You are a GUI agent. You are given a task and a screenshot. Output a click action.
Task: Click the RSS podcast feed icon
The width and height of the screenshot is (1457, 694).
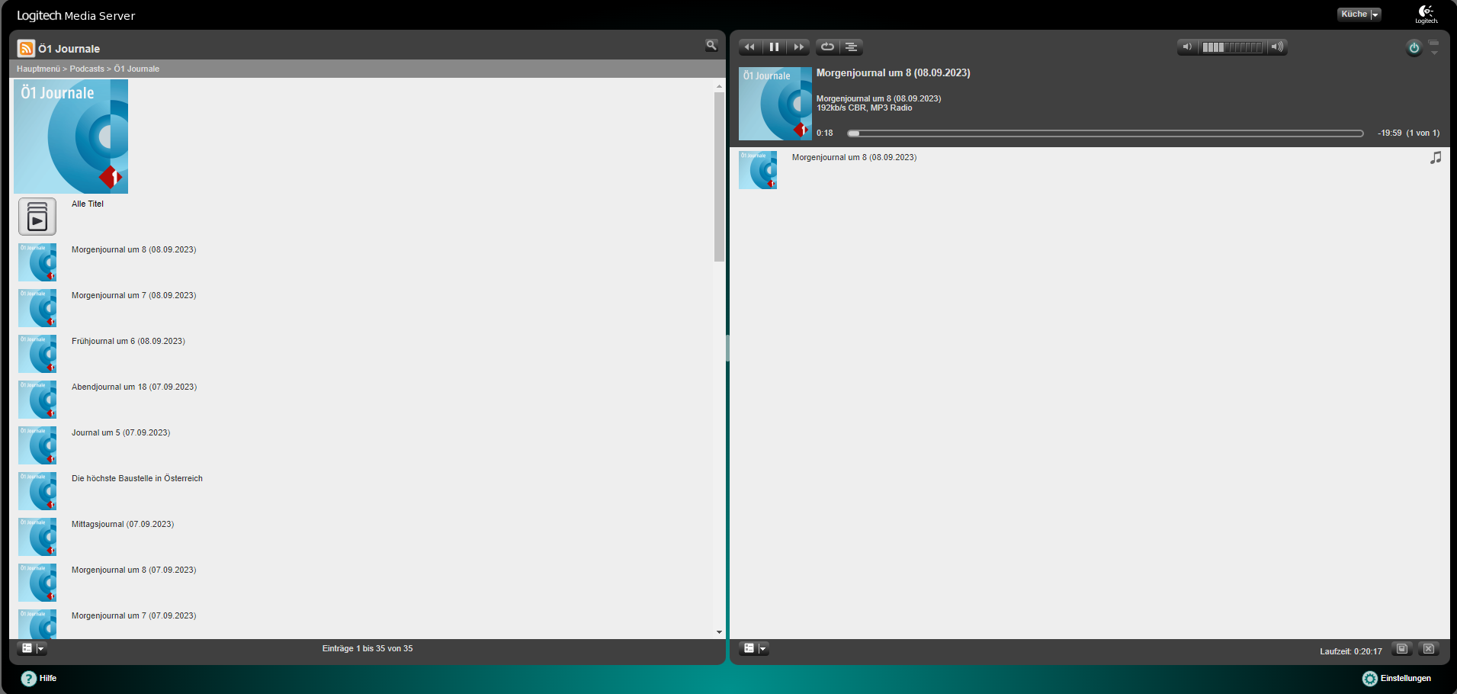26,49
